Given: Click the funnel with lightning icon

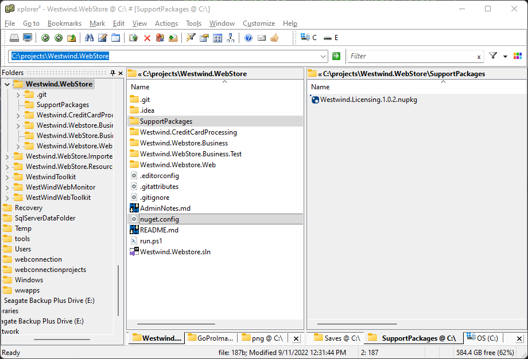Looking at the screenshot, I should pyautogui.click(x=191, y=38).
